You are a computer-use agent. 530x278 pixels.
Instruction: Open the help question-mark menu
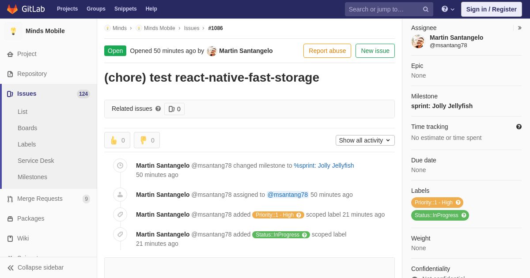tap(448, 9)
